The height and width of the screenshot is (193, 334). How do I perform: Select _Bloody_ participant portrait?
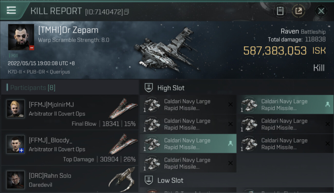click(15, 144)
